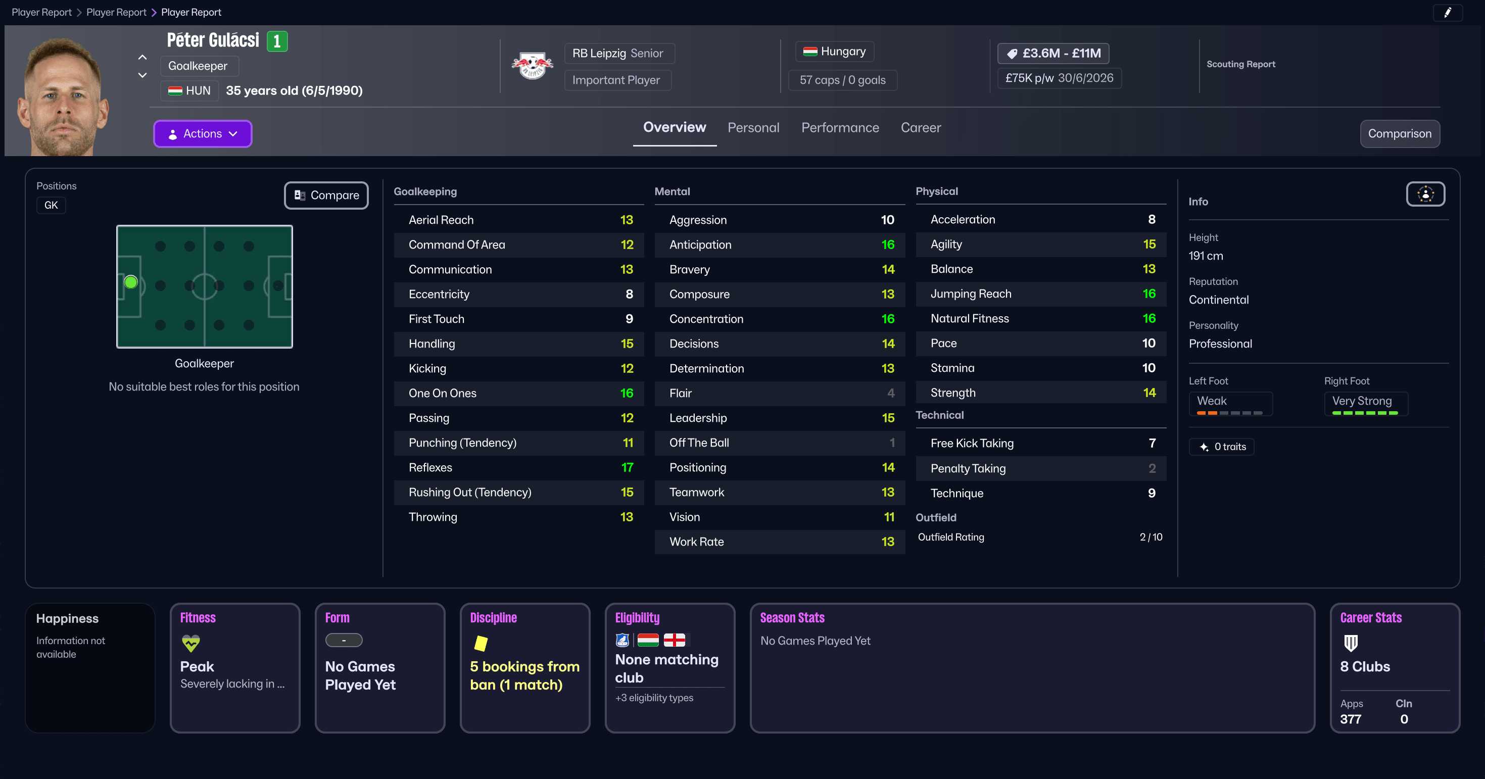Click the goalkeeper dot on the pitch diagram
Image resolution: width=1485 pixels, height=779 pixels.
[x=131, y=282]
